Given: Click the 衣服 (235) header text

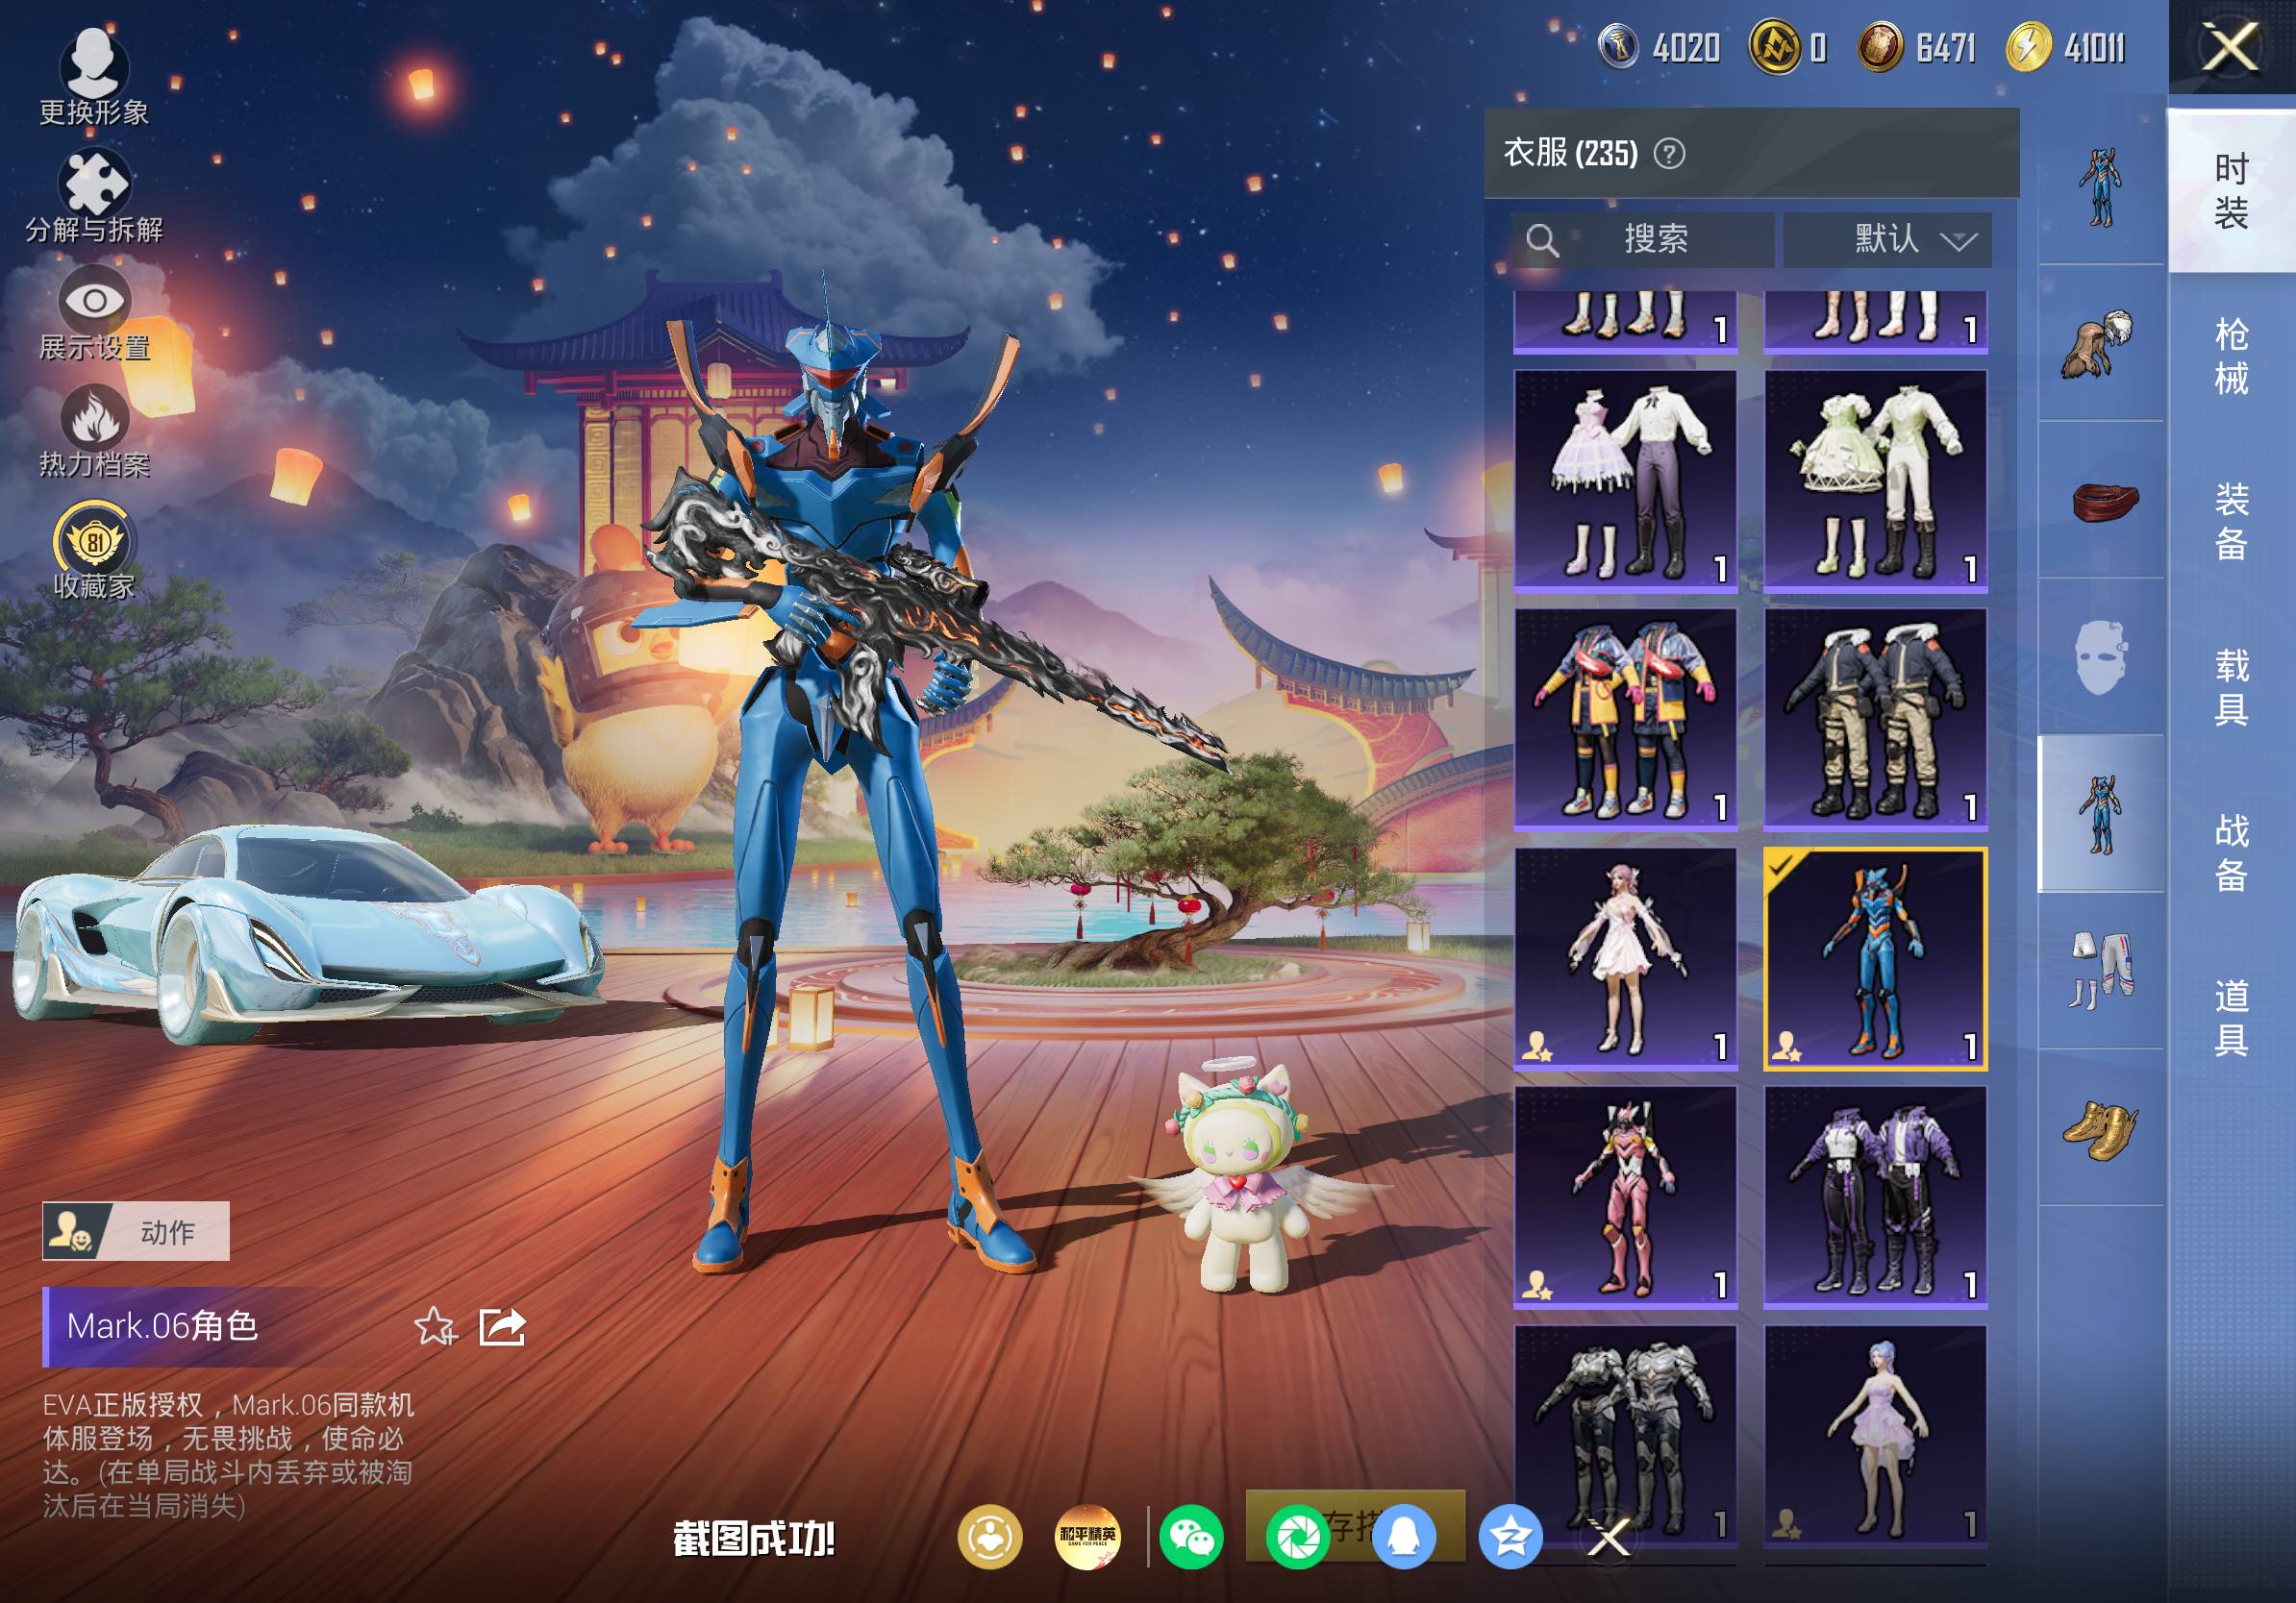Looking at the screenshot, I should coord(1571,153).
